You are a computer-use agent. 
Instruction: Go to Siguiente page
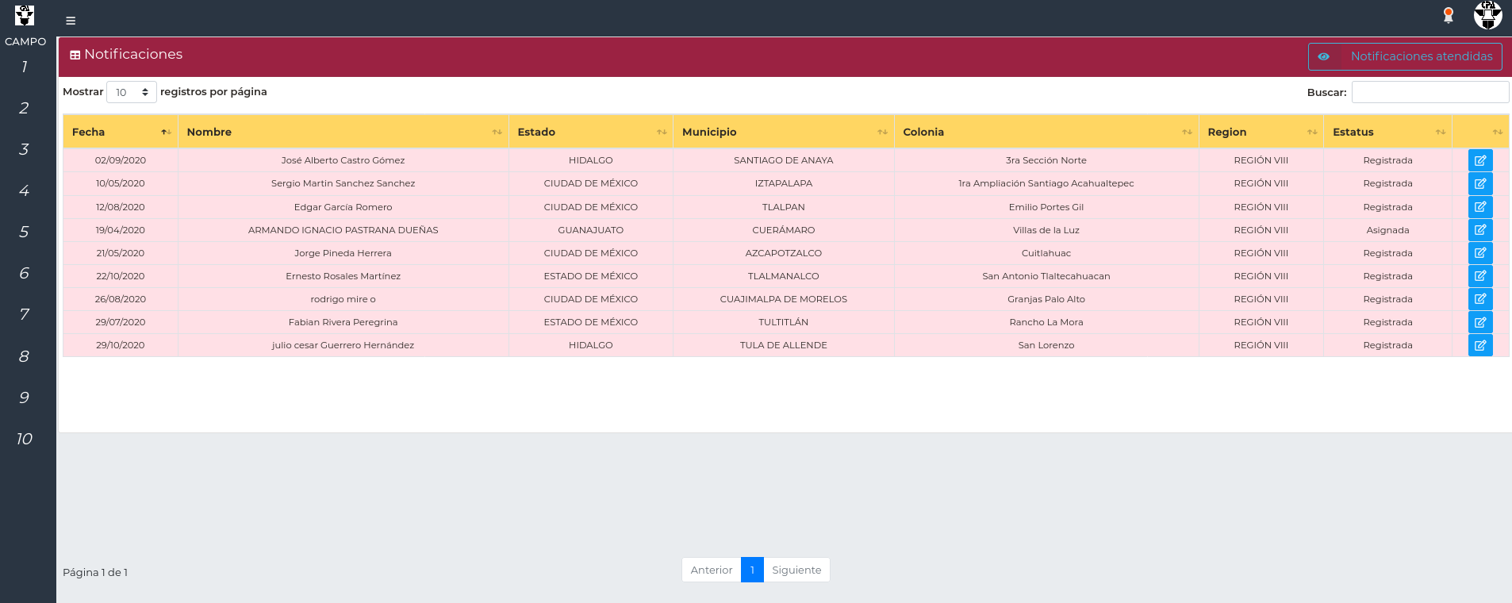796,570
